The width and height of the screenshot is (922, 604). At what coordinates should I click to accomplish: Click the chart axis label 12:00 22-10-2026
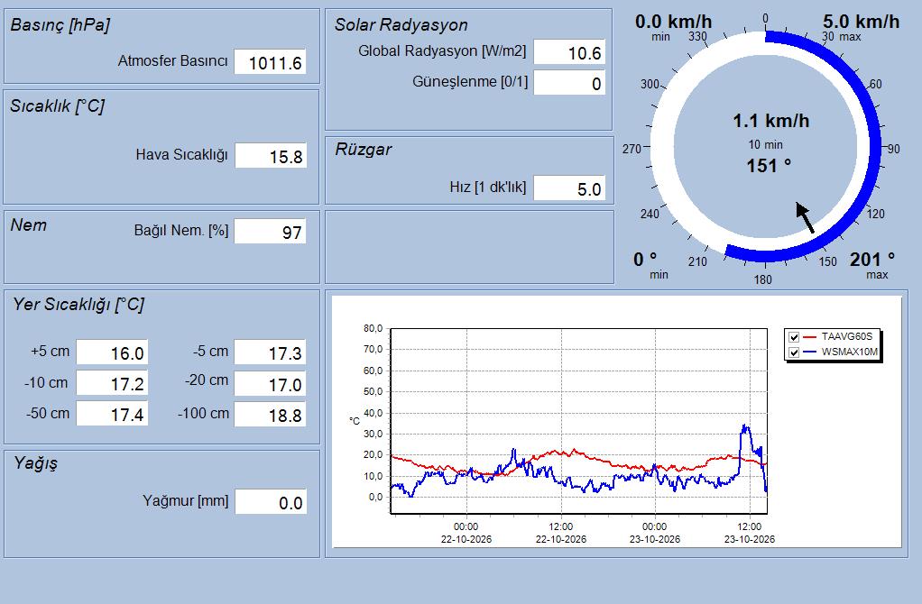[561, 533]
